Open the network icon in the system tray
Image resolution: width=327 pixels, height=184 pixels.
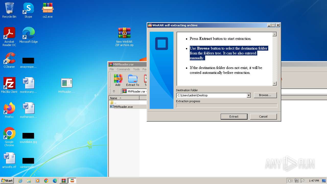[x=296, y=181]
